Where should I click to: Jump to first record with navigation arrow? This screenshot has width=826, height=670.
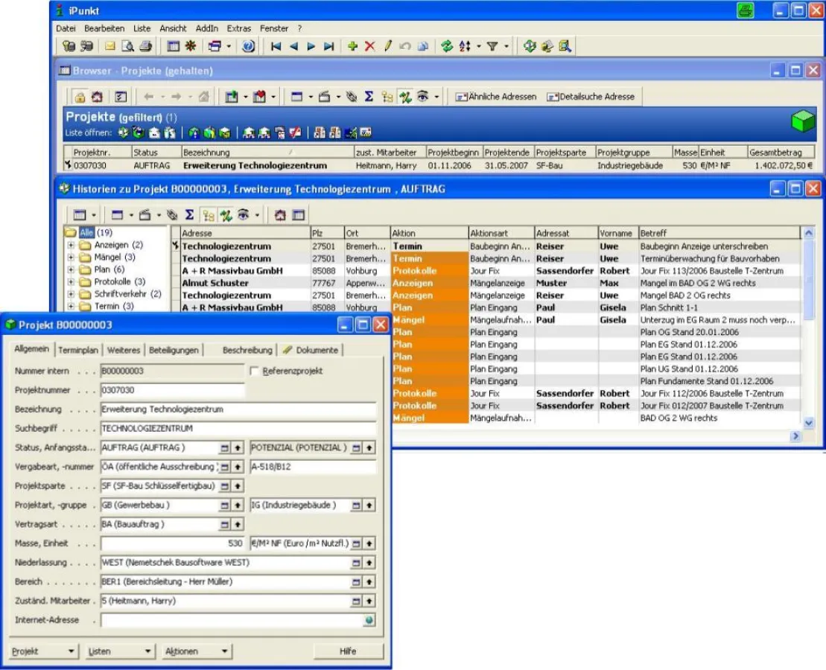(276, 46)
